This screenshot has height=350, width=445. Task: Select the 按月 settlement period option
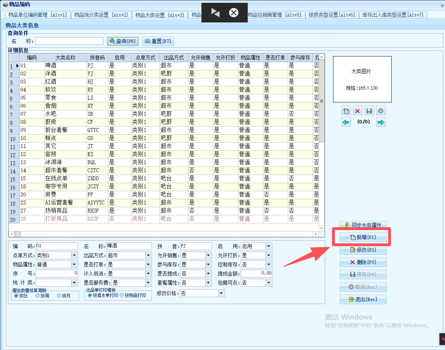(59, 296)
